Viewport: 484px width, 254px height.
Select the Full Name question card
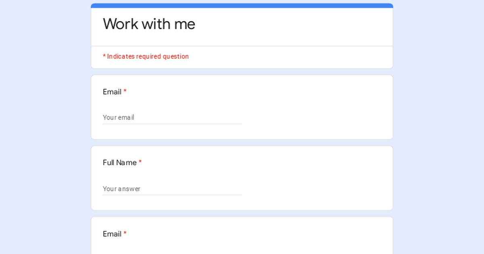(242, 178)
